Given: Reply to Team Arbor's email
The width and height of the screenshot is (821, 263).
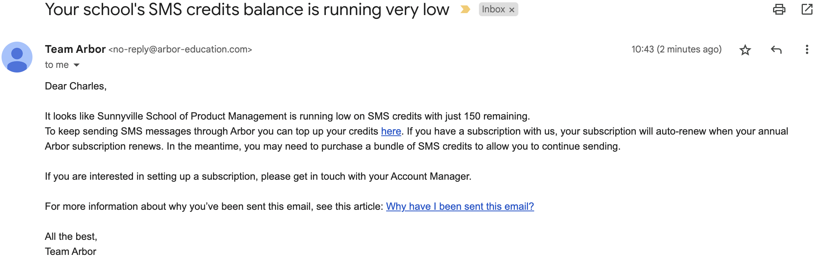Looking at the screenshot, I should coord(776,50).
